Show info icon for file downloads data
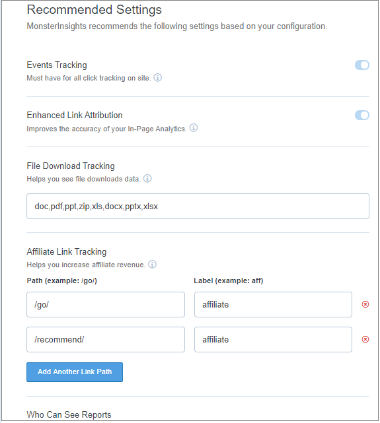 tap(147, 179)
